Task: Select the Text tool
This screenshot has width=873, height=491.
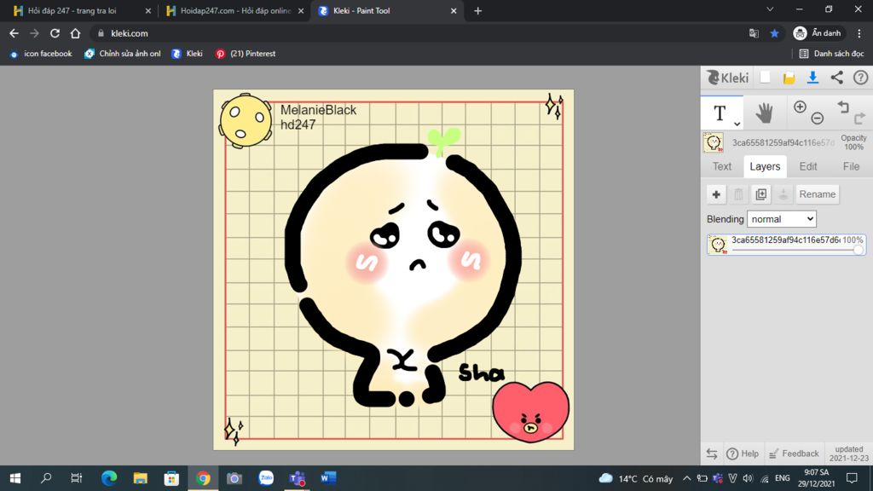Action: [x=721, y=113]
